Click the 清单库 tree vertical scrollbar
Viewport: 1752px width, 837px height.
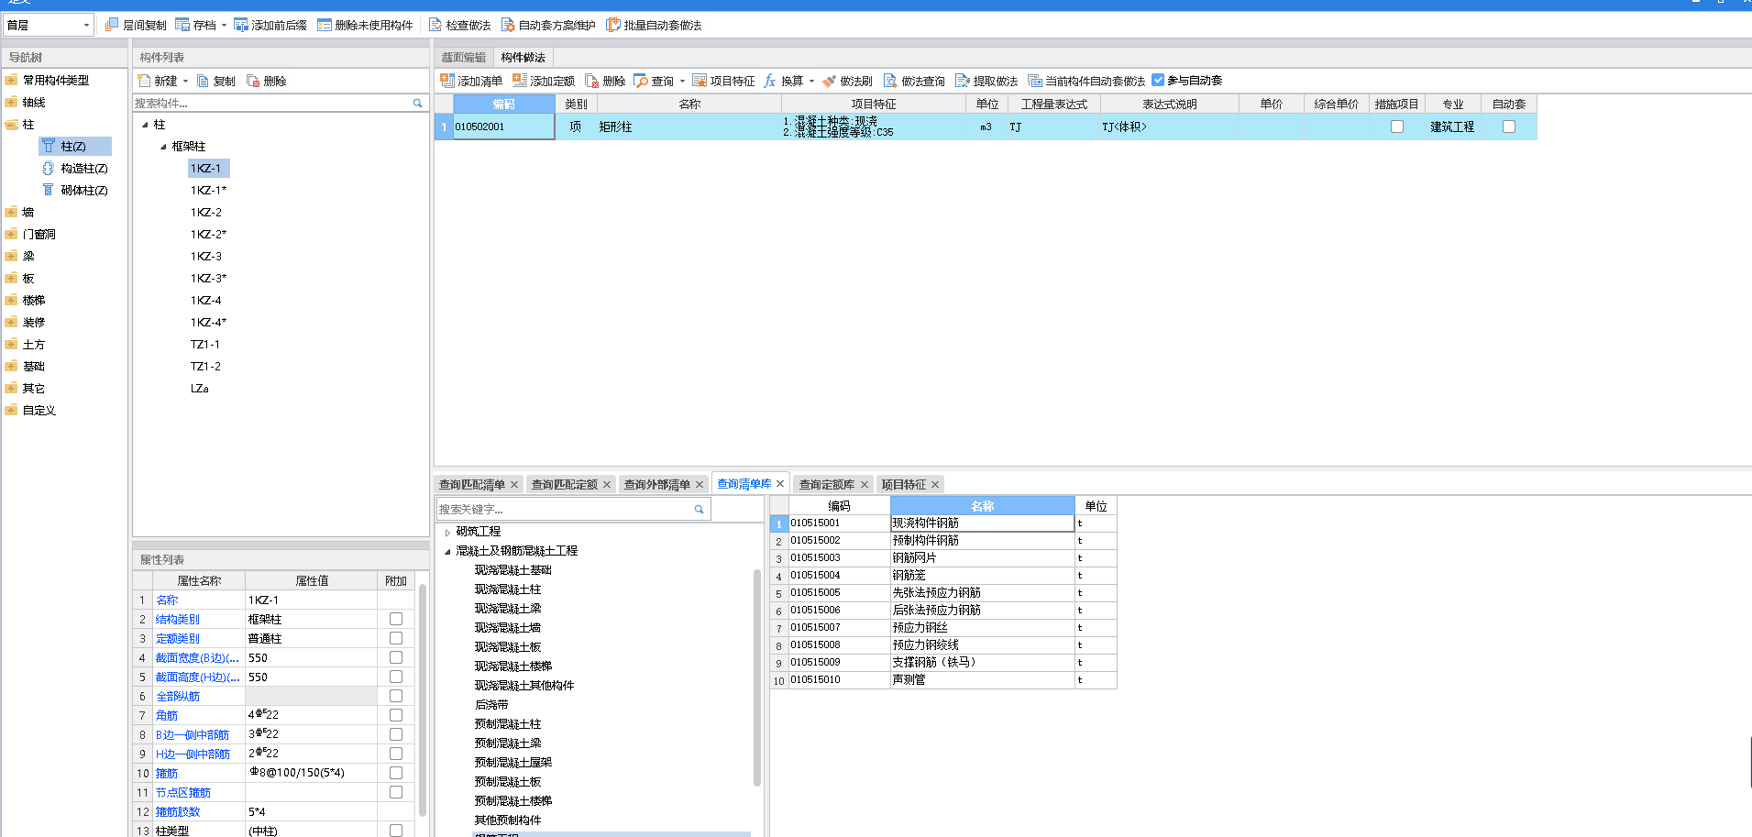[757, 678]
